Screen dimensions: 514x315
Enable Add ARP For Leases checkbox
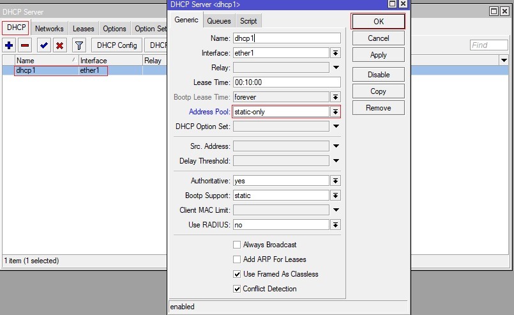[237, 259]
